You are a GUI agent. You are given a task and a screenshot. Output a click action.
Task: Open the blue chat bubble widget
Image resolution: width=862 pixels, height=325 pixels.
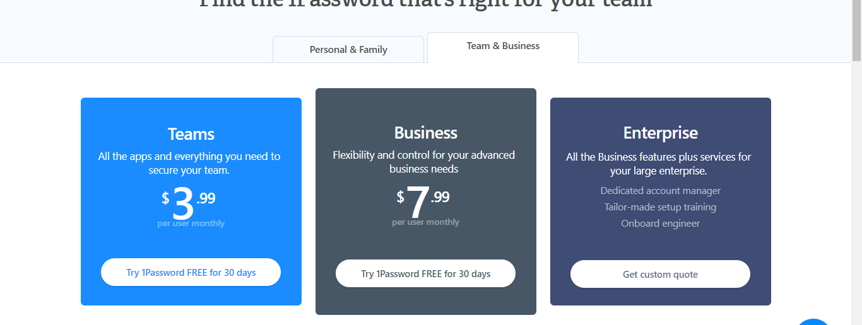click(814, 321)
